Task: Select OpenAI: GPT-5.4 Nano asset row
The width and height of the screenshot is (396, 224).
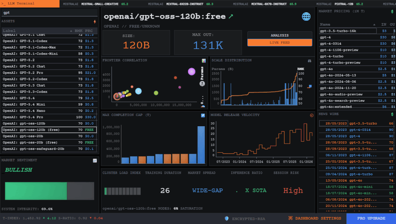Action: click(49, 111)
